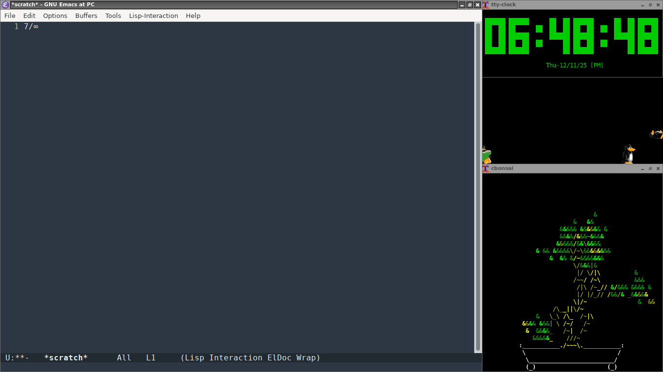
Task: Maximize the cbonsai window
Action: tap(650, 169)
